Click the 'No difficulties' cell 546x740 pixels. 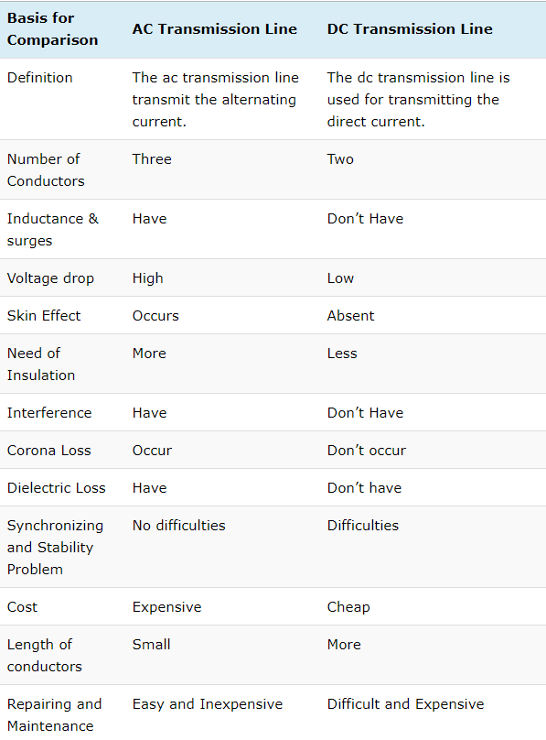178,526
